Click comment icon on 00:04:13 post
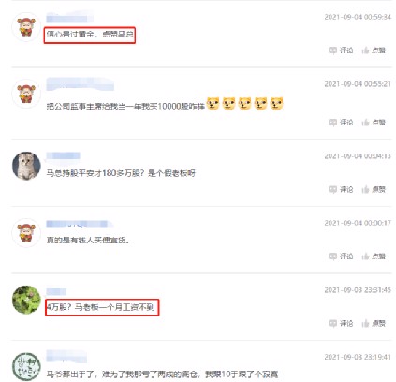This screenshot has height=382, width=396. [x=341, y=189]
